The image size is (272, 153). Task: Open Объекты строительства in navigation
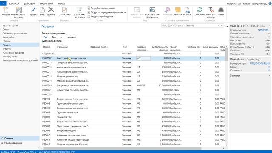tap(15, 33)
